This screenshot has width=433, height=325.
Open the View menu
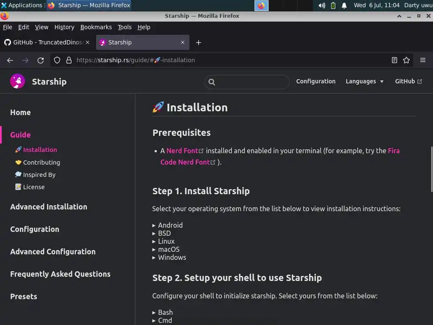(x=42, y=27)
